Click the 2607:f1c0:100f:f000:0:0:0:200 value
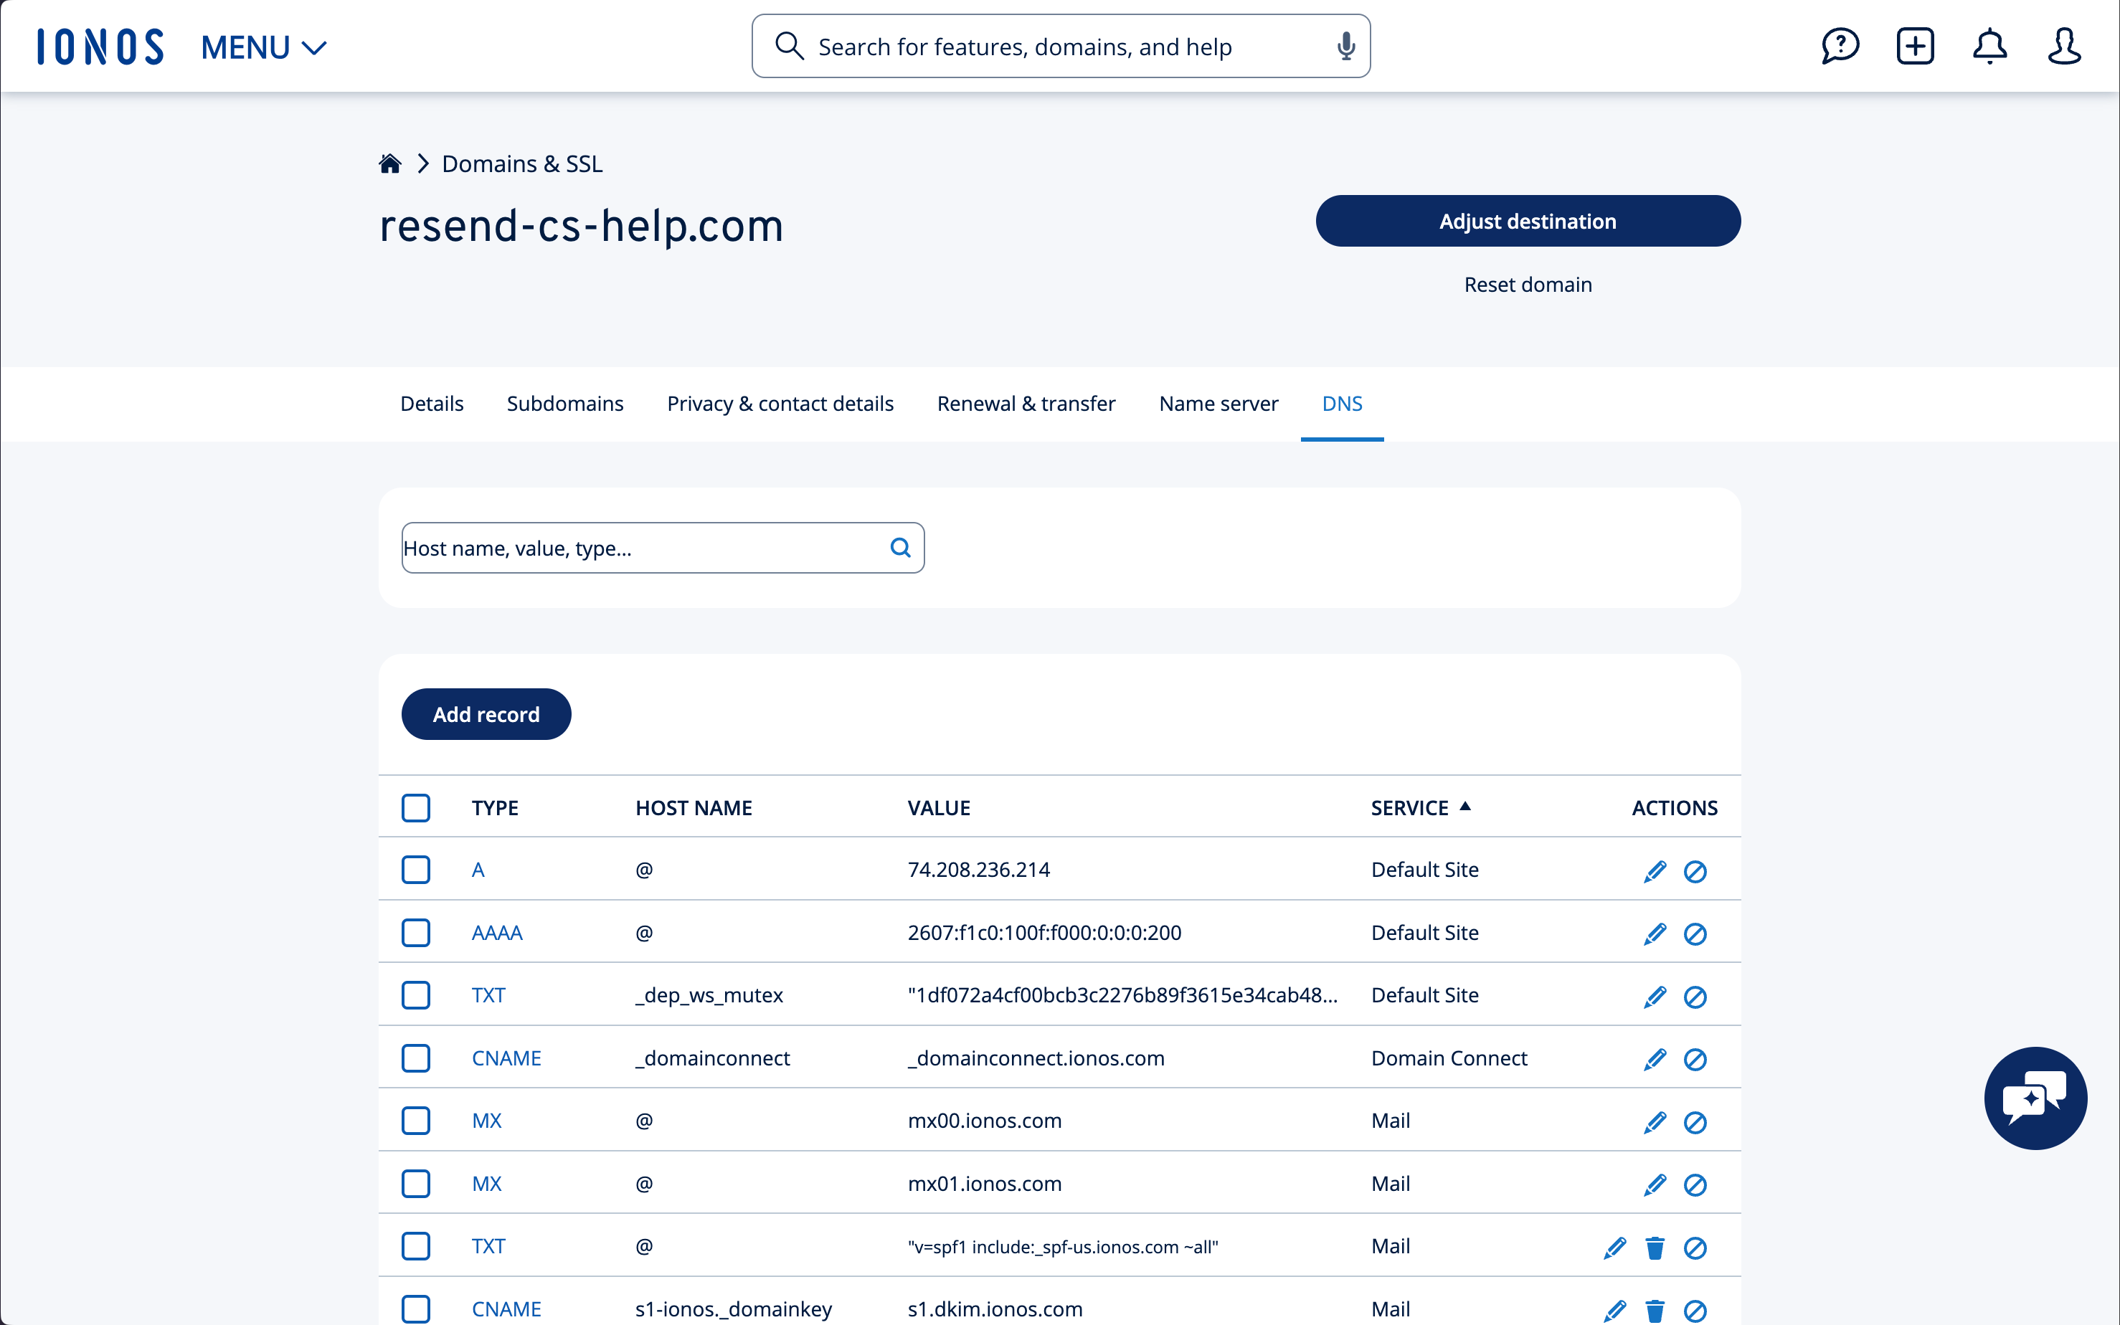This screenshot has width=2120, height=1325. click(1044, 932)
